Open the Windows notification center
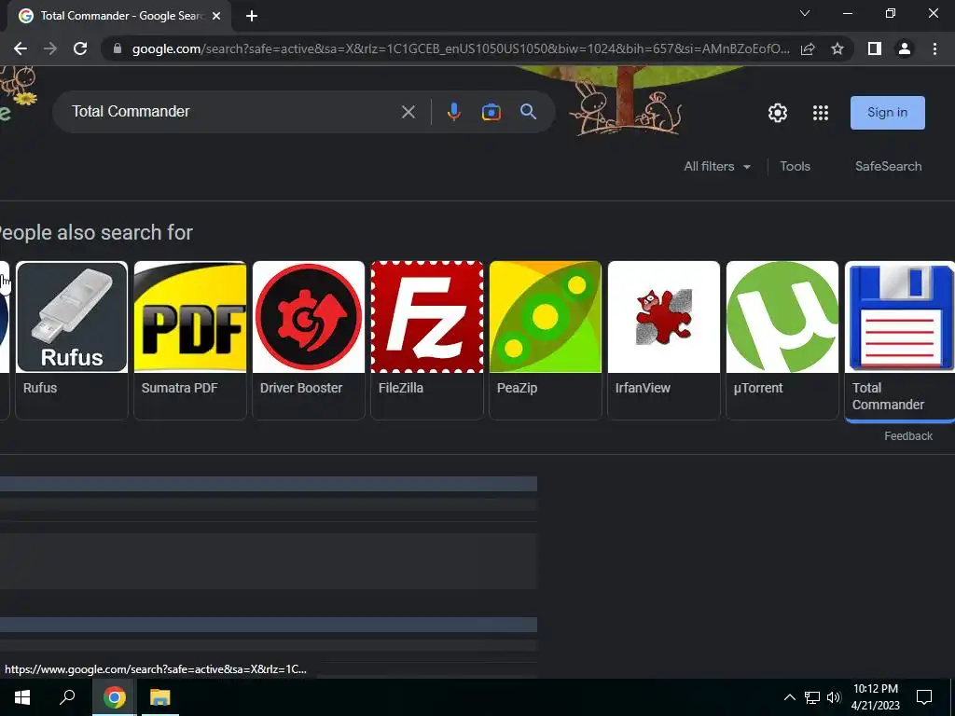This screenshot has height=716, width=955. (x=924, y=697)
